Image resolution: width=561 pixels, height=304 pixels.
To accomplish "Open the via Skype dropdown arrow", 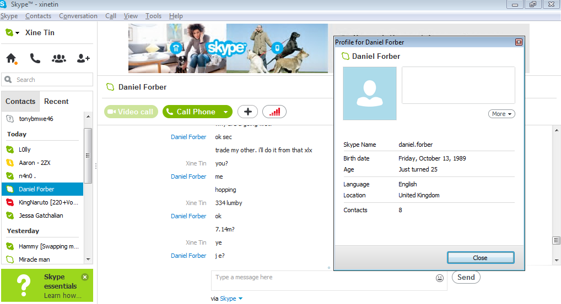I will pyautogui.click(x=240, y=299).
